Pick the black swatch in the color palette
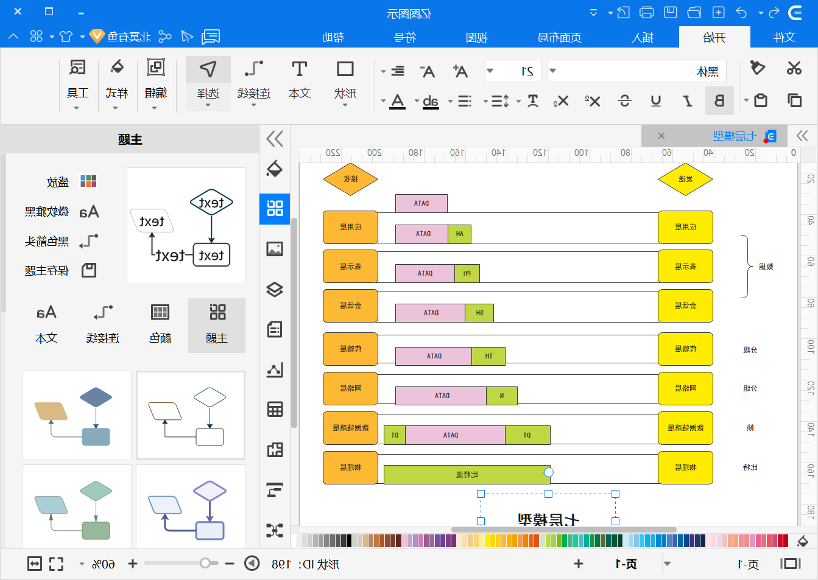This screenshot has height=580, width=818. 348,540
